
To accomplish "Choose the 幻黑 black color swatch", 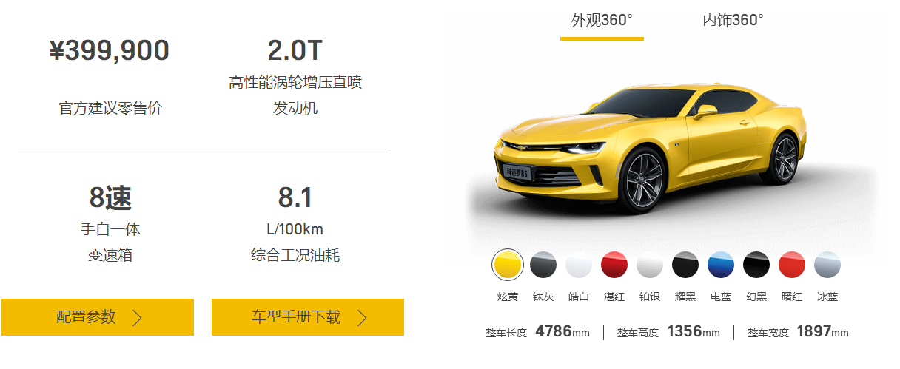I will [756, 265].
